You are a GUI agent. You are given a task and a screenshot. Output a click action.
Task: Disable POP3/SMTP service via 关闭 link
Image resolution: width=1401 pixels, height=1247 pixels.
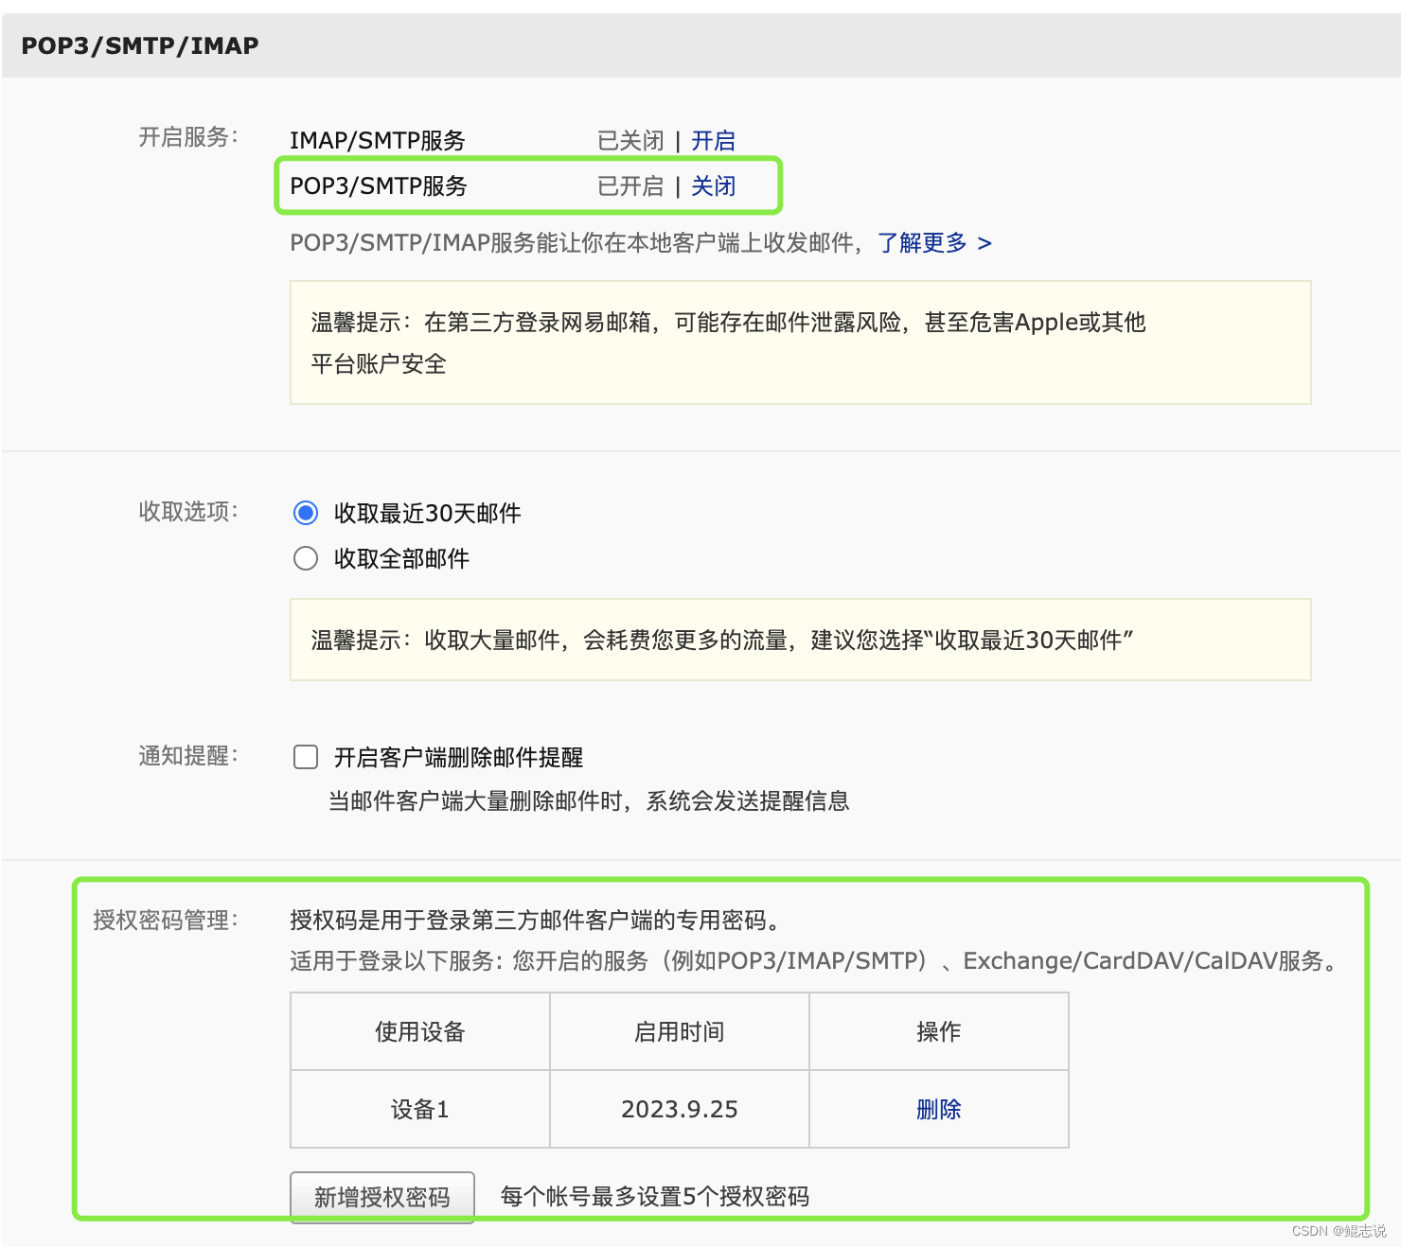tap(713, 186)
